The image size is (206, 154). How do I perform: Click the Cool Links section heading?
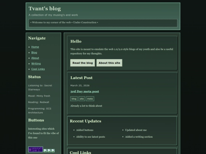80,152
